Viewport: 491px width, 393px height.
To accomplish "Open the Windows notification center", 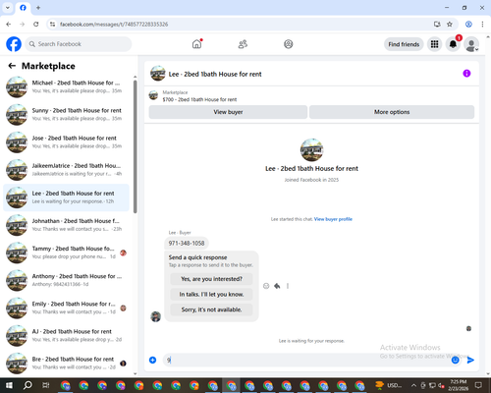I will tap(478, 385).
